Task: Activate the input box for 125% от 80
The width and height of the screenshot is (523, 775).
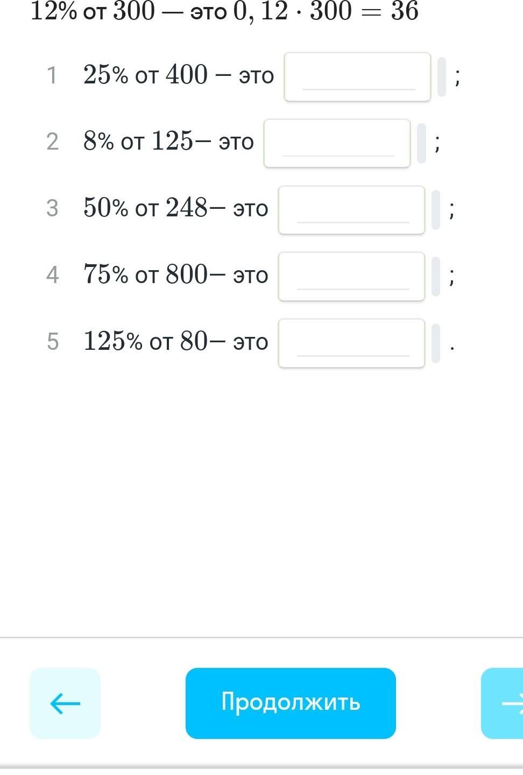Action: tap(351, 343)
